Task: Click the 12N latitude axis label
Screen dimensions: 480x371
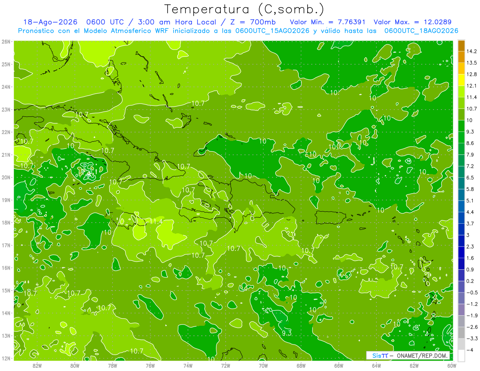Action: pos(6,358)
